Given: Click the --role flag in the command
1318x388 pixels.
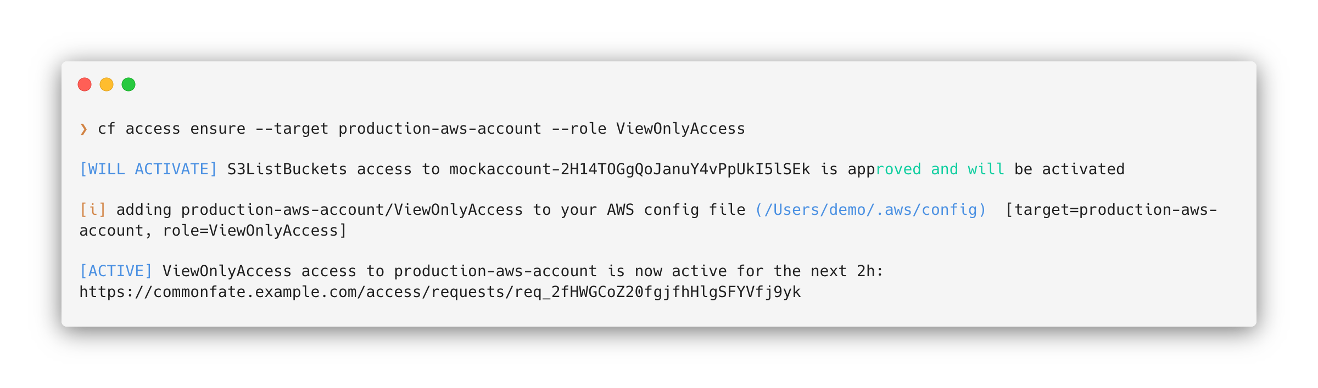Looking at the screenshot, I should tap(579, 129).
